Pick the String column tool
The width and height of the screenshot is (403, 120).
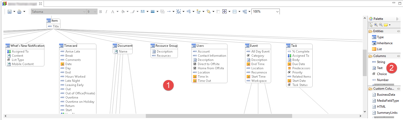click(x=379, y=62)
